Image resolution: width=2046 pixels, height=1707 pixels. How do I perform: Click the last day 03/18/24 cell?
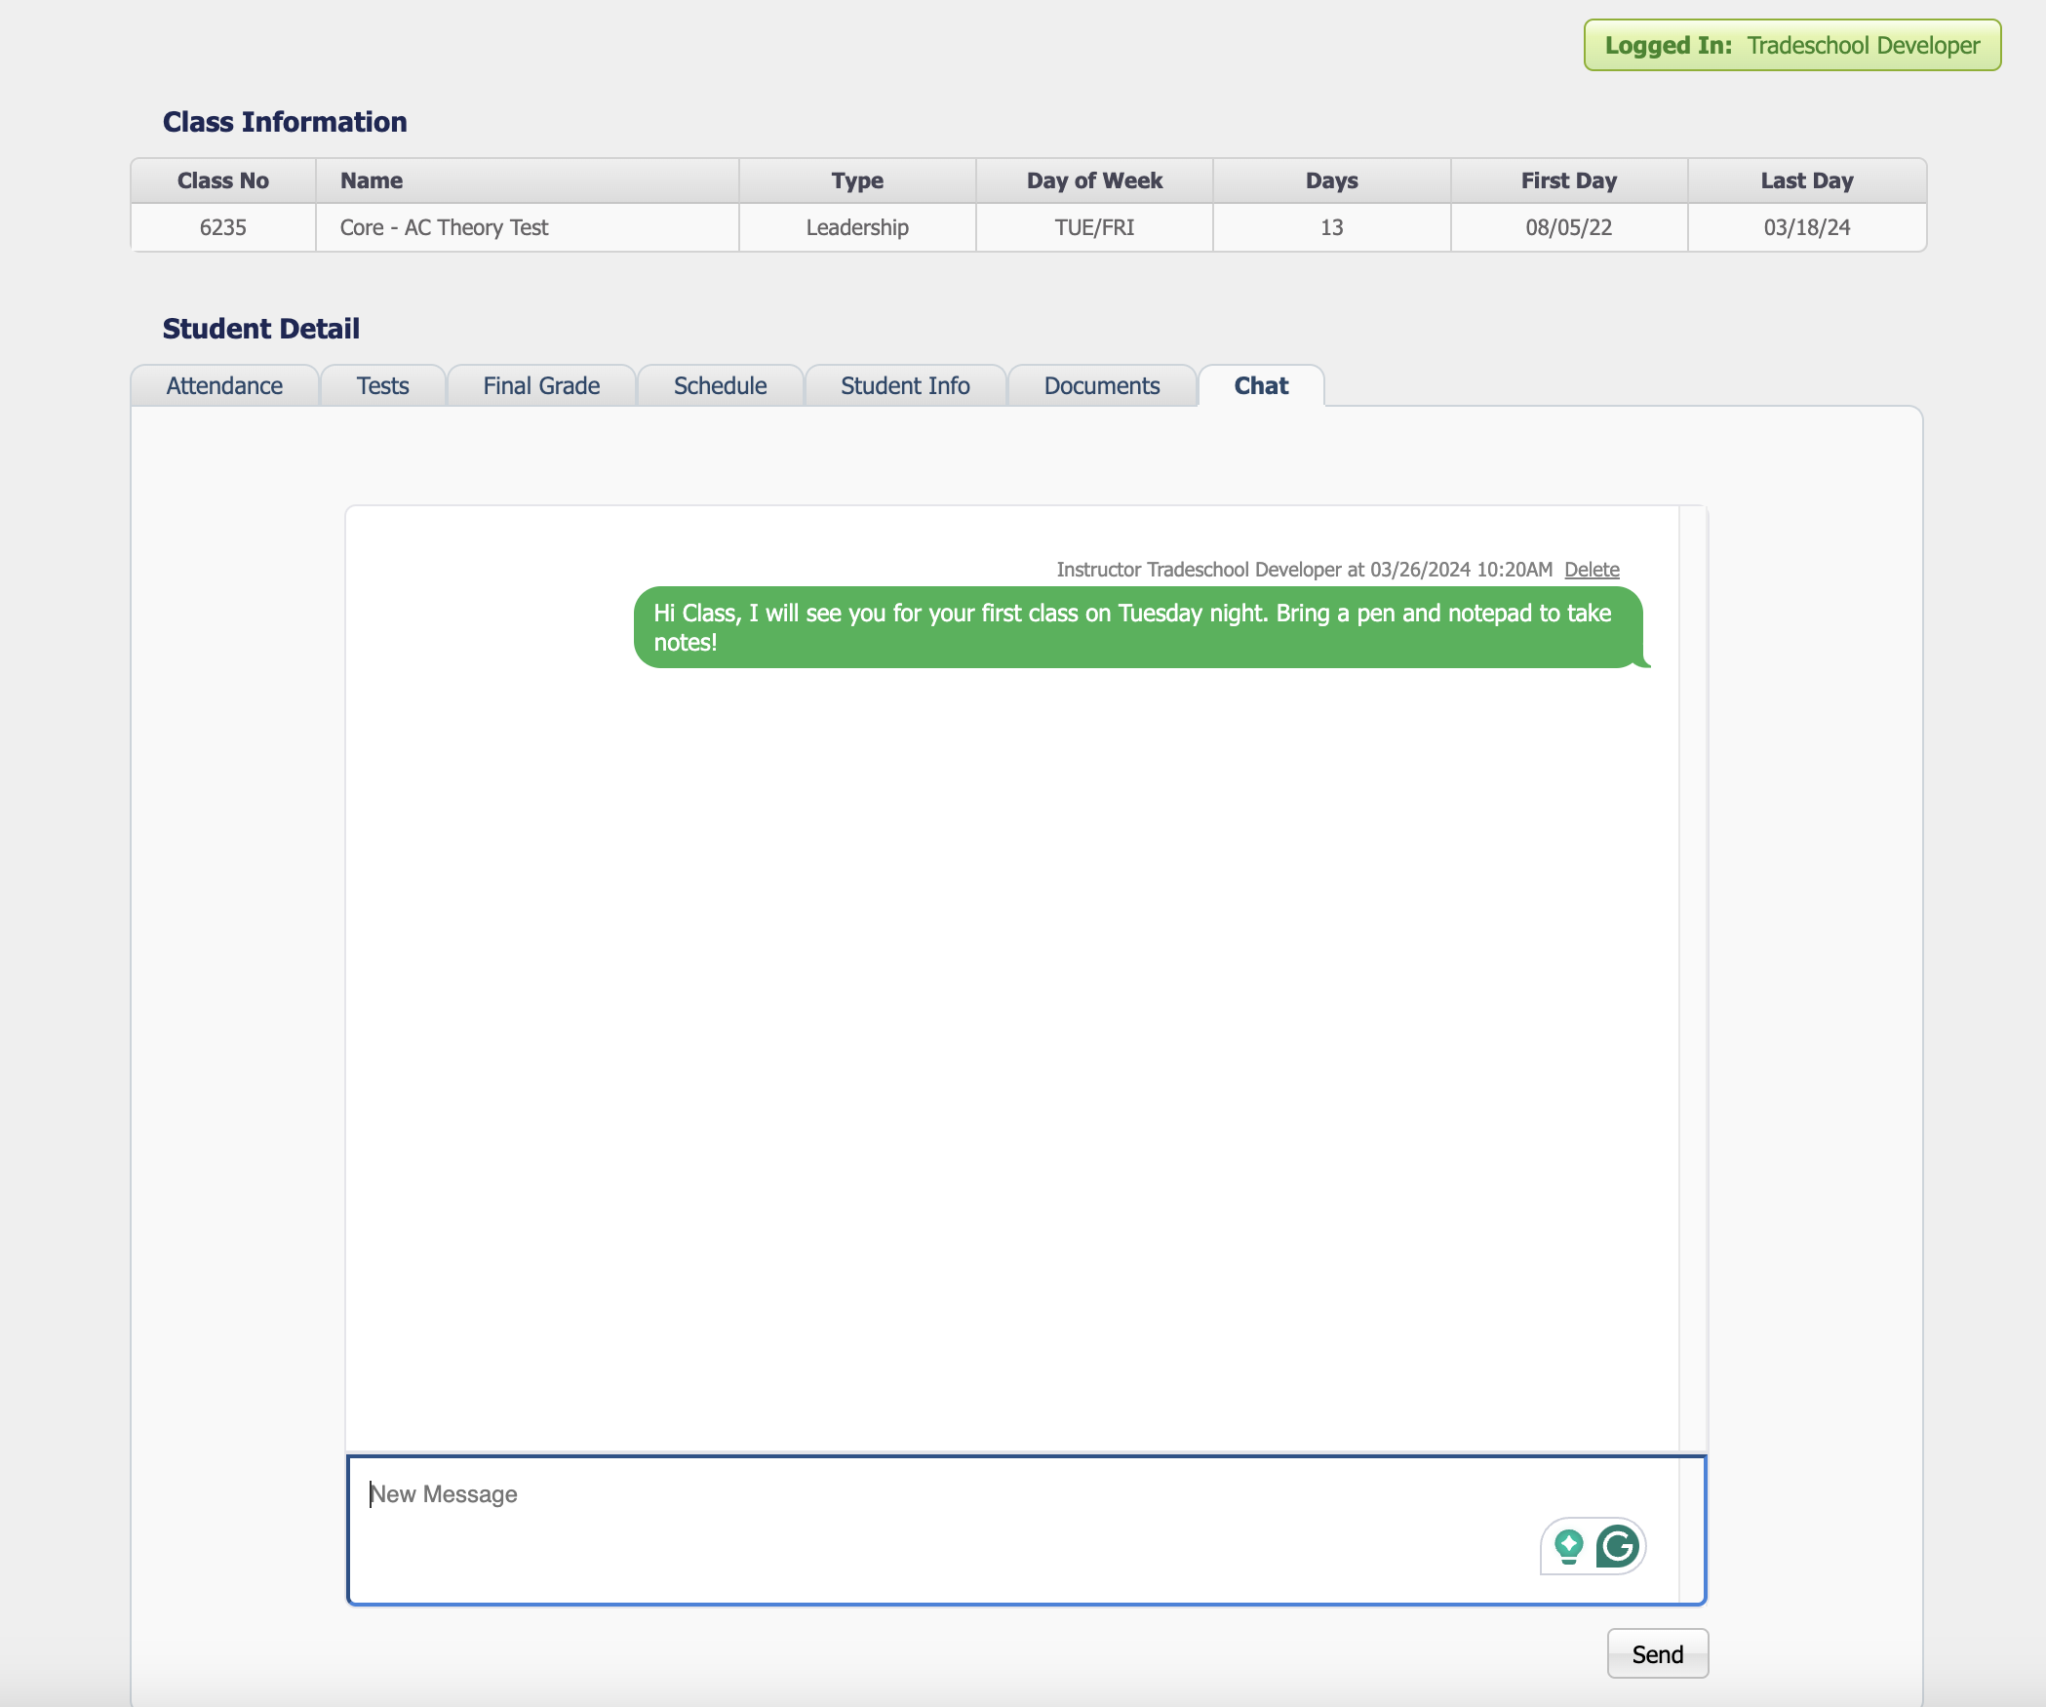(1807, 228)
